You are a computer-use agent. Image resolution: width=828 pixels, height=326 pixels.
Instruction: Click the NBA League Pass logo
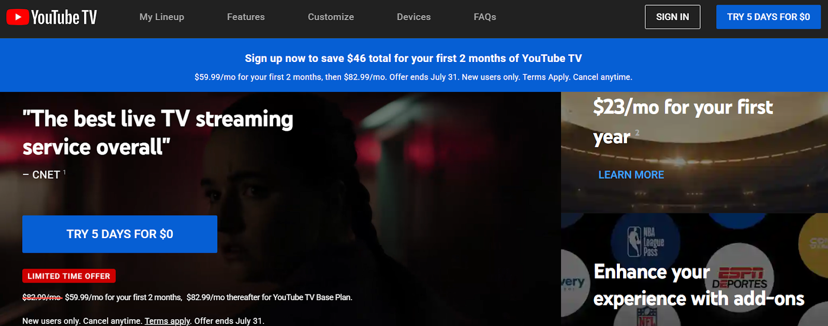click(x=645, y=242)
